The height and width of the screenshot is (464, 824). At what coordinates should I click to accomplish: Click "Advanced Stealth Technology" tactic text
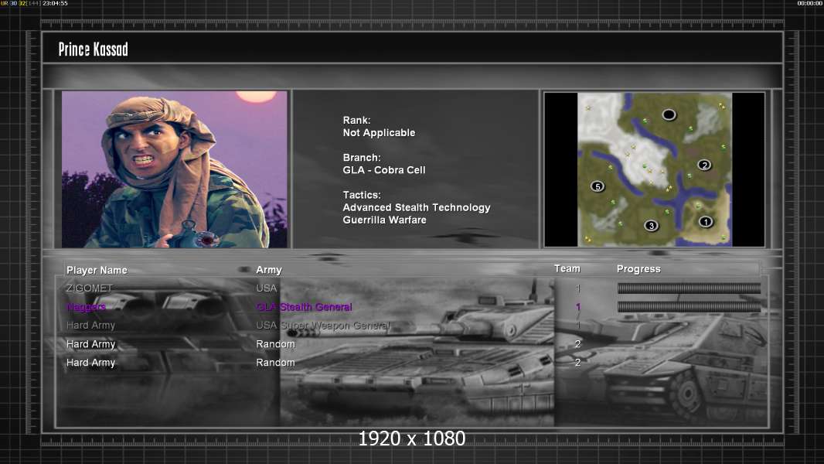pos(417,207)
